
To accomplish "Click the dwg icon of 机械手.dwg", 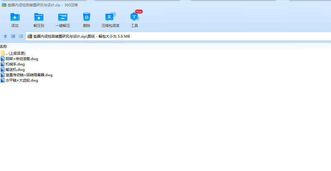I will point(3,64).
